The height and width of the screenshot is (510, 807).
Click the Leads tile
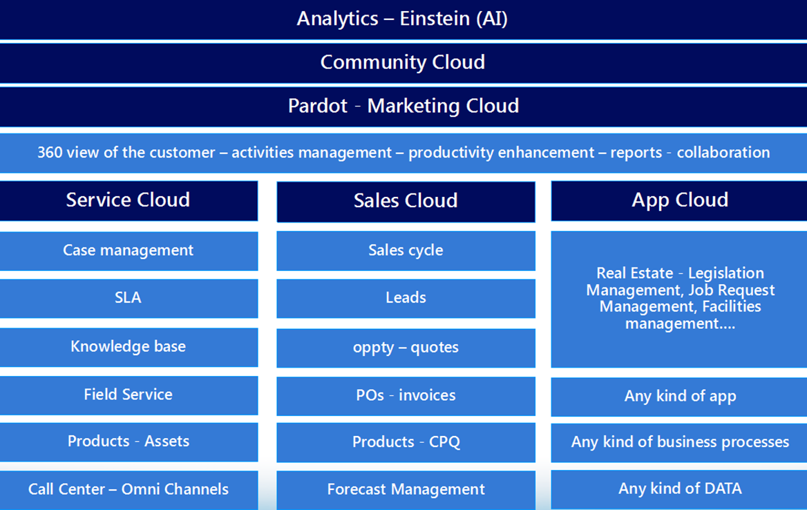(406, 298)
